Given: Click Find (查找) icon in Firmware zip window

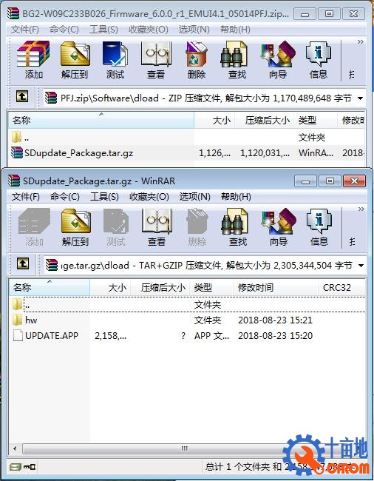Looking at the screenshot, I should click(x=237, y=60).
